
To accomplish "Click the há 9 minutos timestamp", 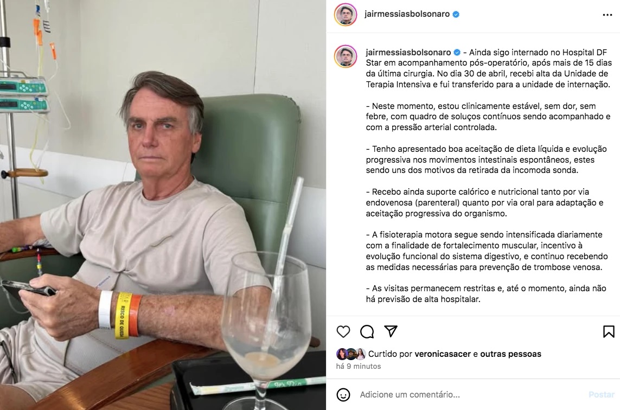I will (358, 366).
